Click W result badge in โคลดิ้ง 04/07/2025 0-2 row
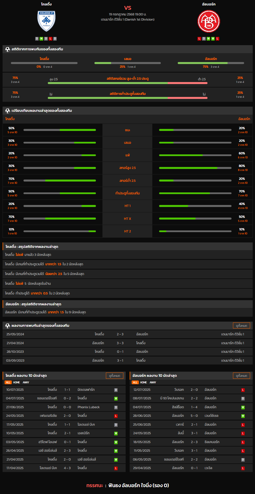 pos(116,399)
